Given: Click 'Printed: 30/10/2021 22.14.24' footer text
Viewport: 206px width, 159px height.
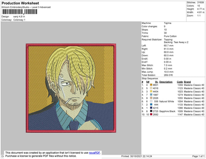Looking at the screenshot, I should (137, 156).
